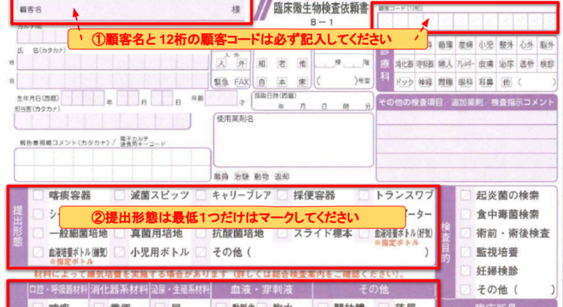
Task: Select 小児 in 診療科 grid
Action: coord(486,45)
